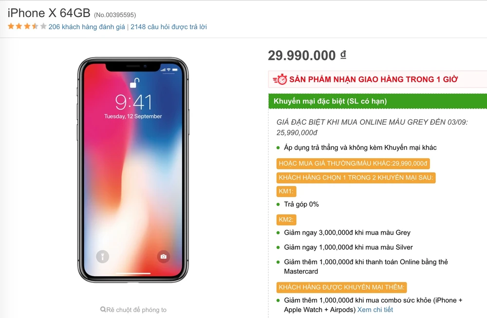Image resolution: width=487 pixels, height=318 pixels.
Task: Click the iPhone X product image
Action: [133, 170]
